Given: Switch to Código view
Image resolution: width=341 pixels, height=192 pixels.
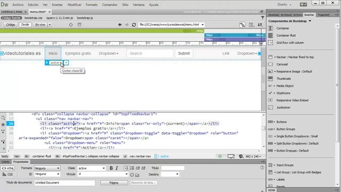Looking at the screenshot, I should click(11, 25).
